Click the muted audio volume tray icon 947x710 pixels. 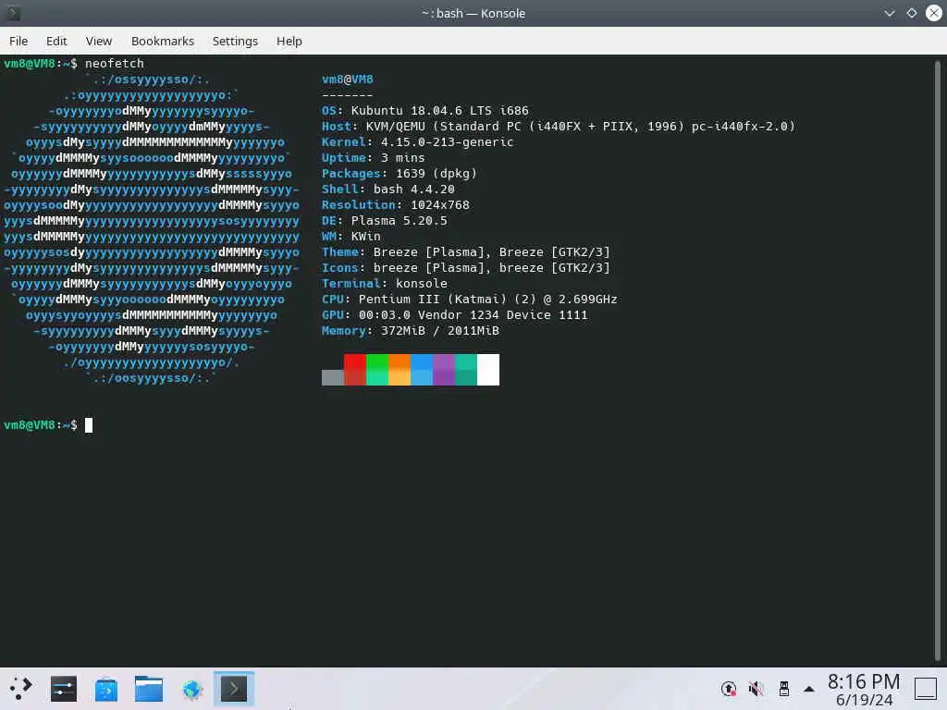[756, 688]
